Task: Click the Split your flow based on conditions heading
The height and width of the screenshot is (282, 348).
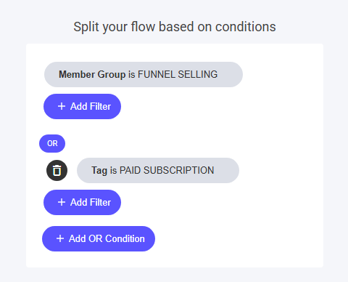Action: pos(175,27)
